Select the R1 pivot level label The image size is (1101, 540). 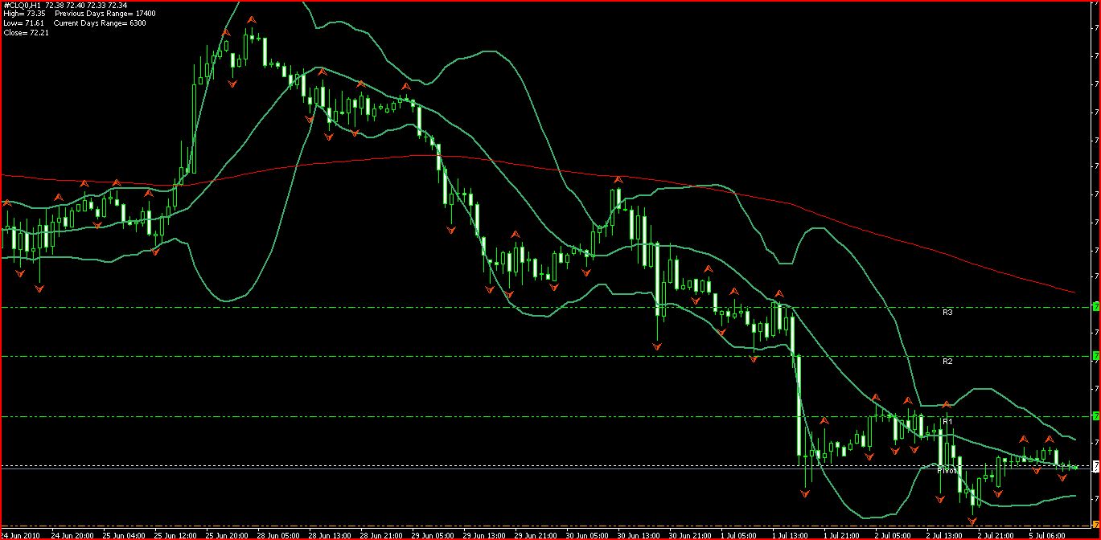click(947, 421)
